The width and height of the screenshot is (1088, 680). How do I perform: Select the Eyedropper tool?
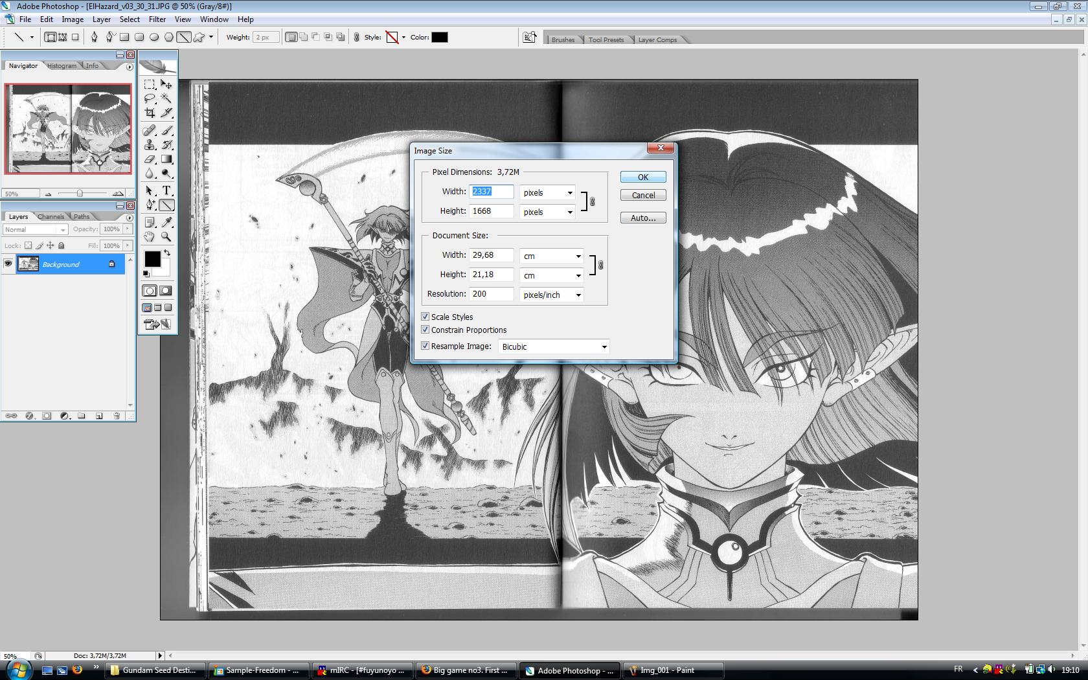166,223
